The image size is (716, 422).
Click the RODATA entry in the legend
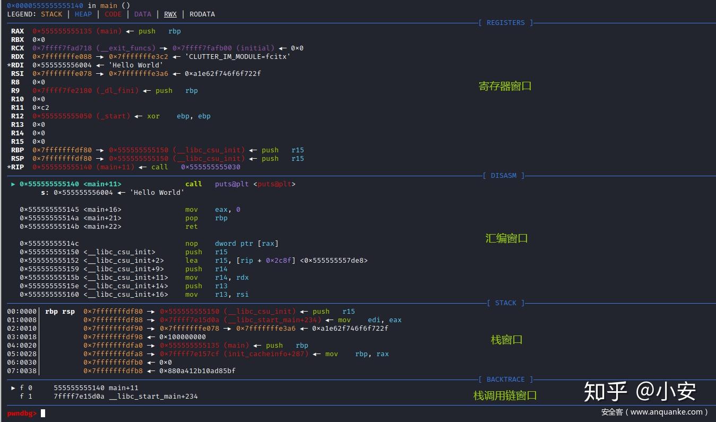pos(202,14)
